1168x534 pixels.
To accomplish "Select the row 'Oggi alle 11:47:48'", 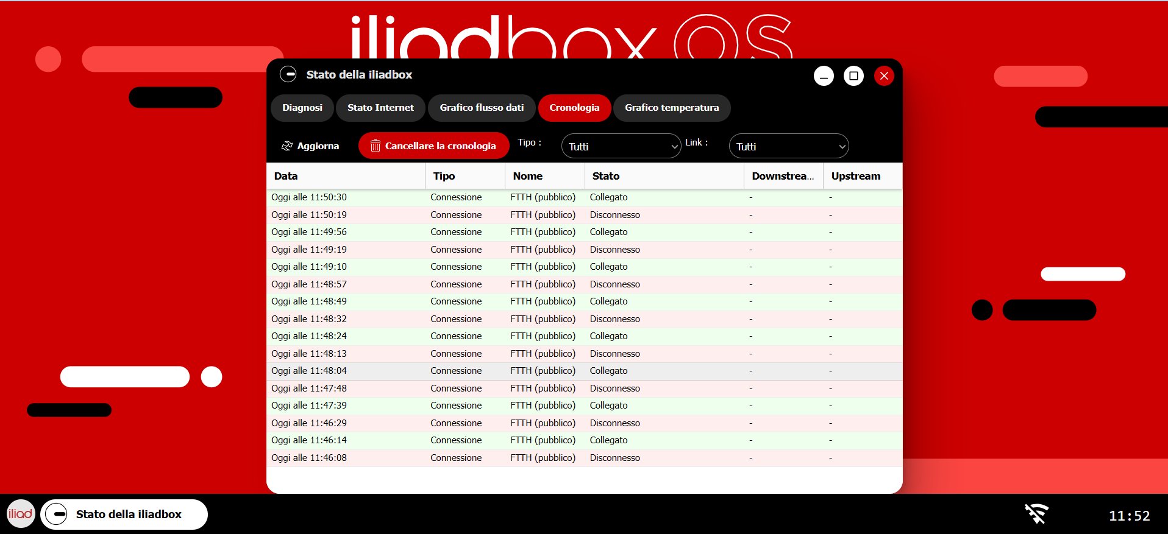I will (585, 388).
